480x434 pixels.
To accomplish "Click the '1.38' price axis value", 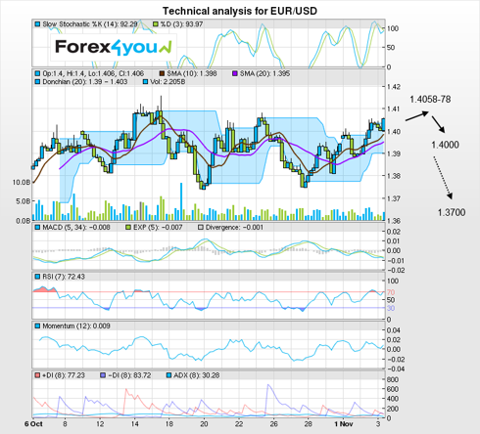I will (393, 176).
